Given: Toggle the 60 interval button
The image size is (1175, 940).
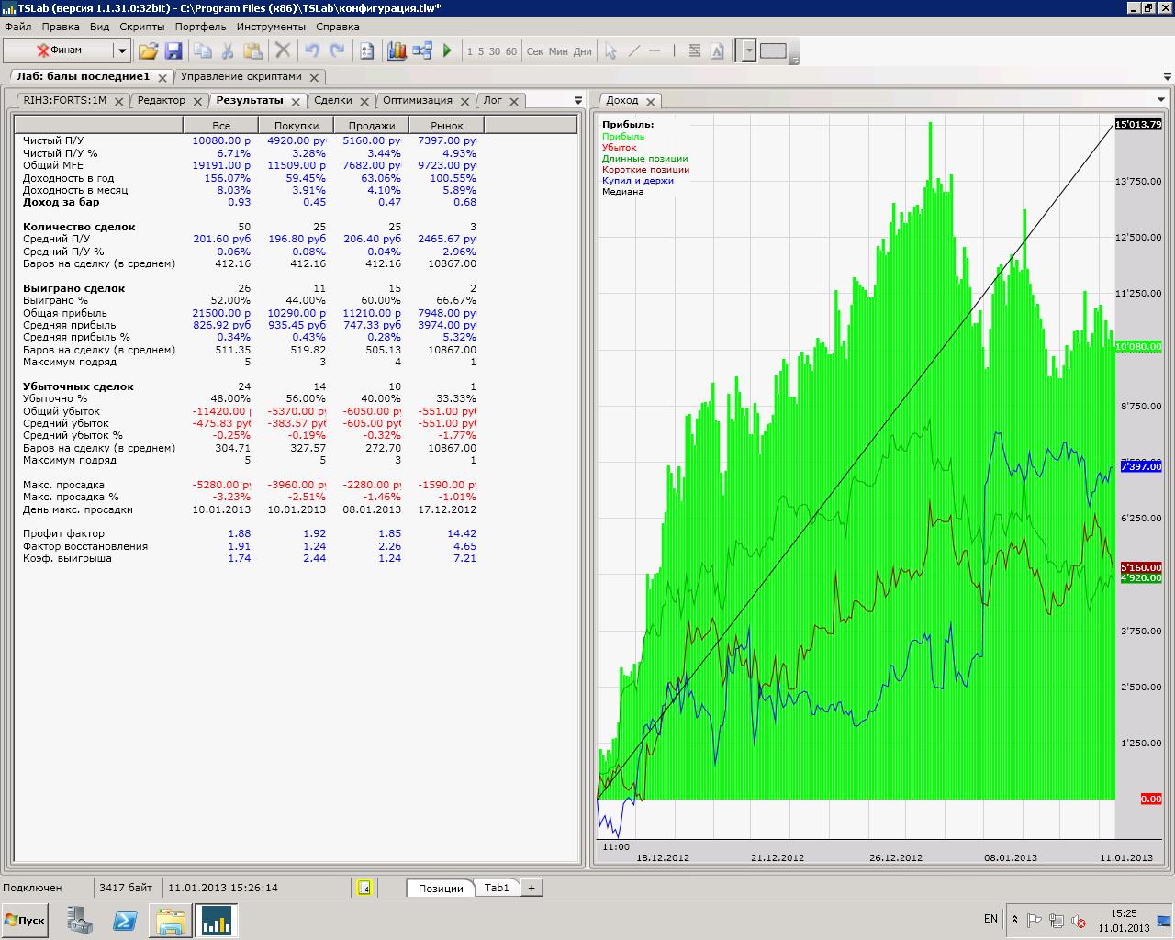Looking at the screenshot, I should pos(511,51).
